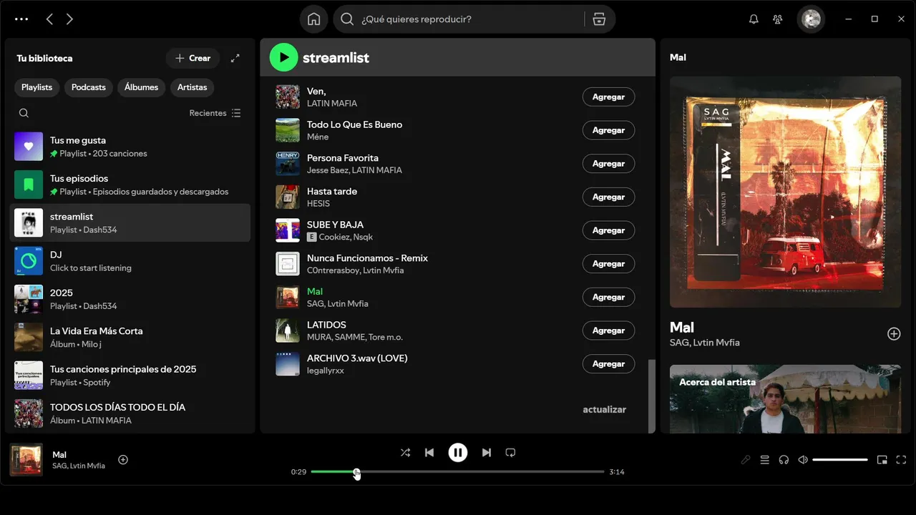The height and width of the screenshot is (515, 916).
Task: Open the user profile avatar
Action: pyautogui.click(x=811, y=19)
